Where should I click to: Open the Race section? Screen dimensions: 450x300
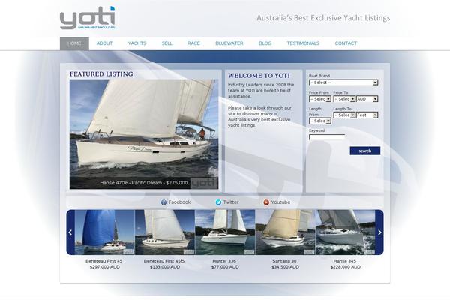[193, 43]
